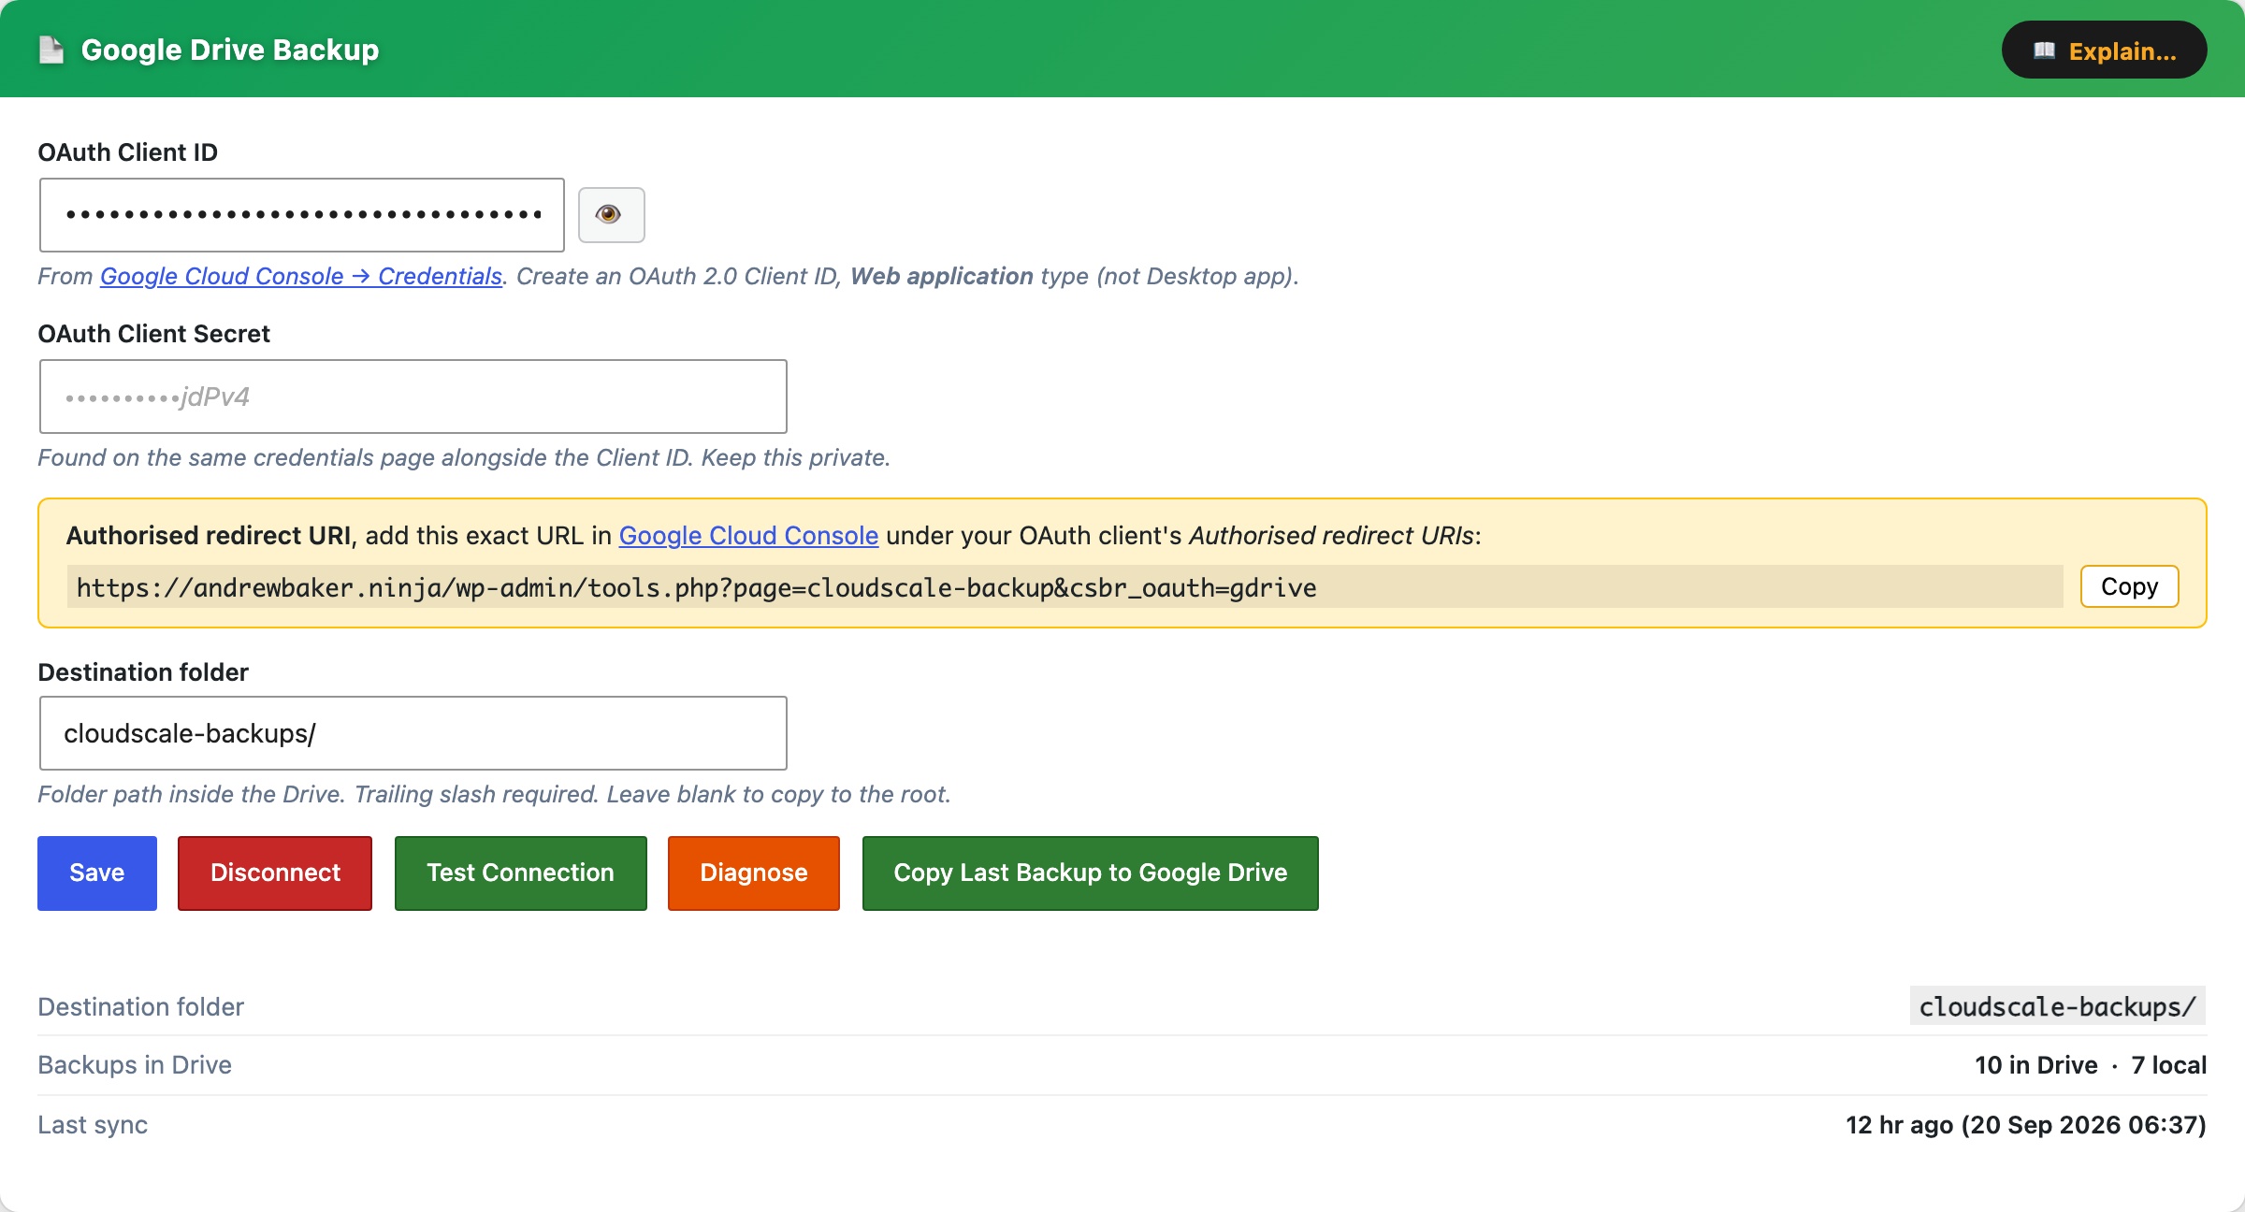Viewport: 2245px width, 1212px height.
Task: Copy the redirect URI with Copy button
Action: coord(2129,586)
